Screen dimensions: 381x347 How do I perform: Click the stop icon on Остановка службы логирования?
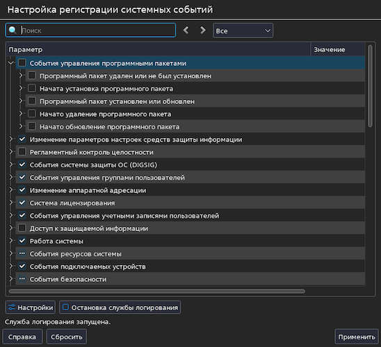pos(65,307)
